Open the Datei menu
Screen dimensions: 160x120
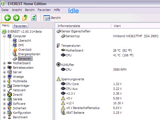(x=5, y=10)
